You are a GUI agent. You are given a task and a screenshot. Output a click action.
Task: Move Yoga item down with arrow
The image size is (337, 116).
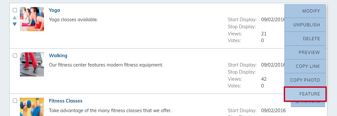[14, 24]
